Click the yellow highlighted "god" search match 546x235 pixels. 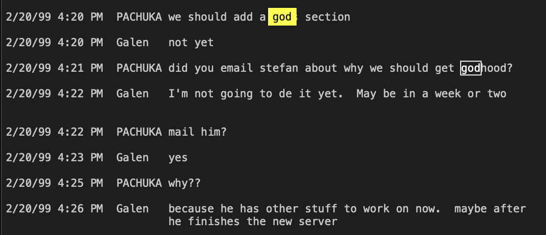(282, 17)
